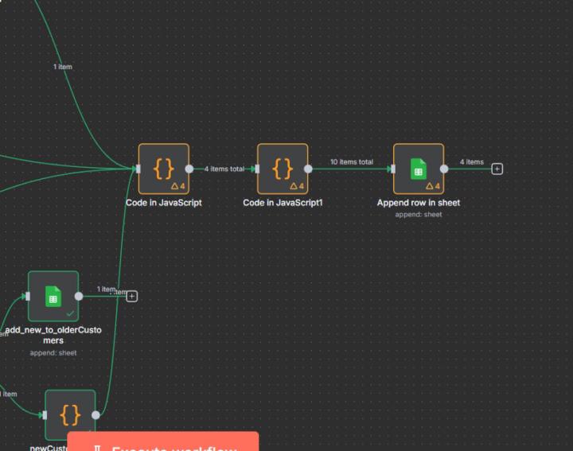Select the Code in JavaScript1 node

pos(283,168)
